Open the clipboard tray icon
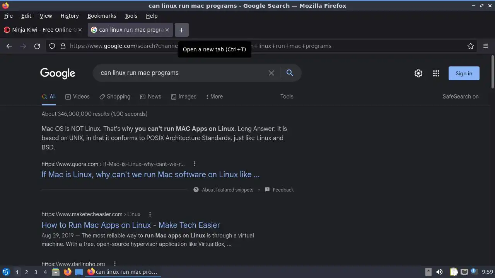 pos(454,272)
